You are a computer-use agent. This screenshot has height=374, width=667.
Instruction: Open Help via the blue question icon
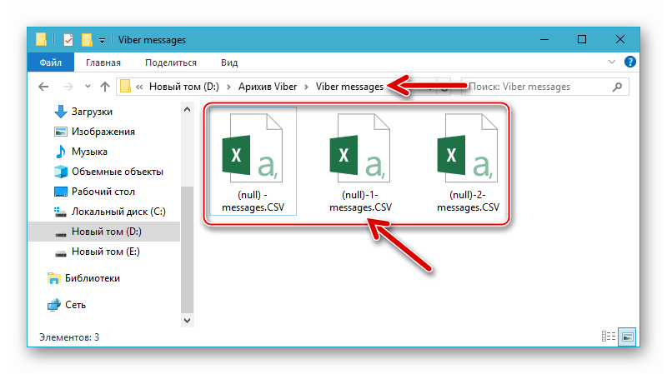click(x=630, y=62)
